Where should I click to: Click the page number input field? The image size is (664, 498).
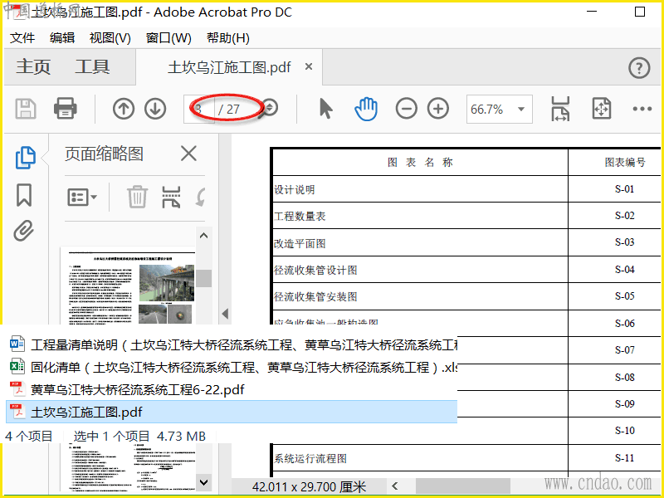point(199,110)
